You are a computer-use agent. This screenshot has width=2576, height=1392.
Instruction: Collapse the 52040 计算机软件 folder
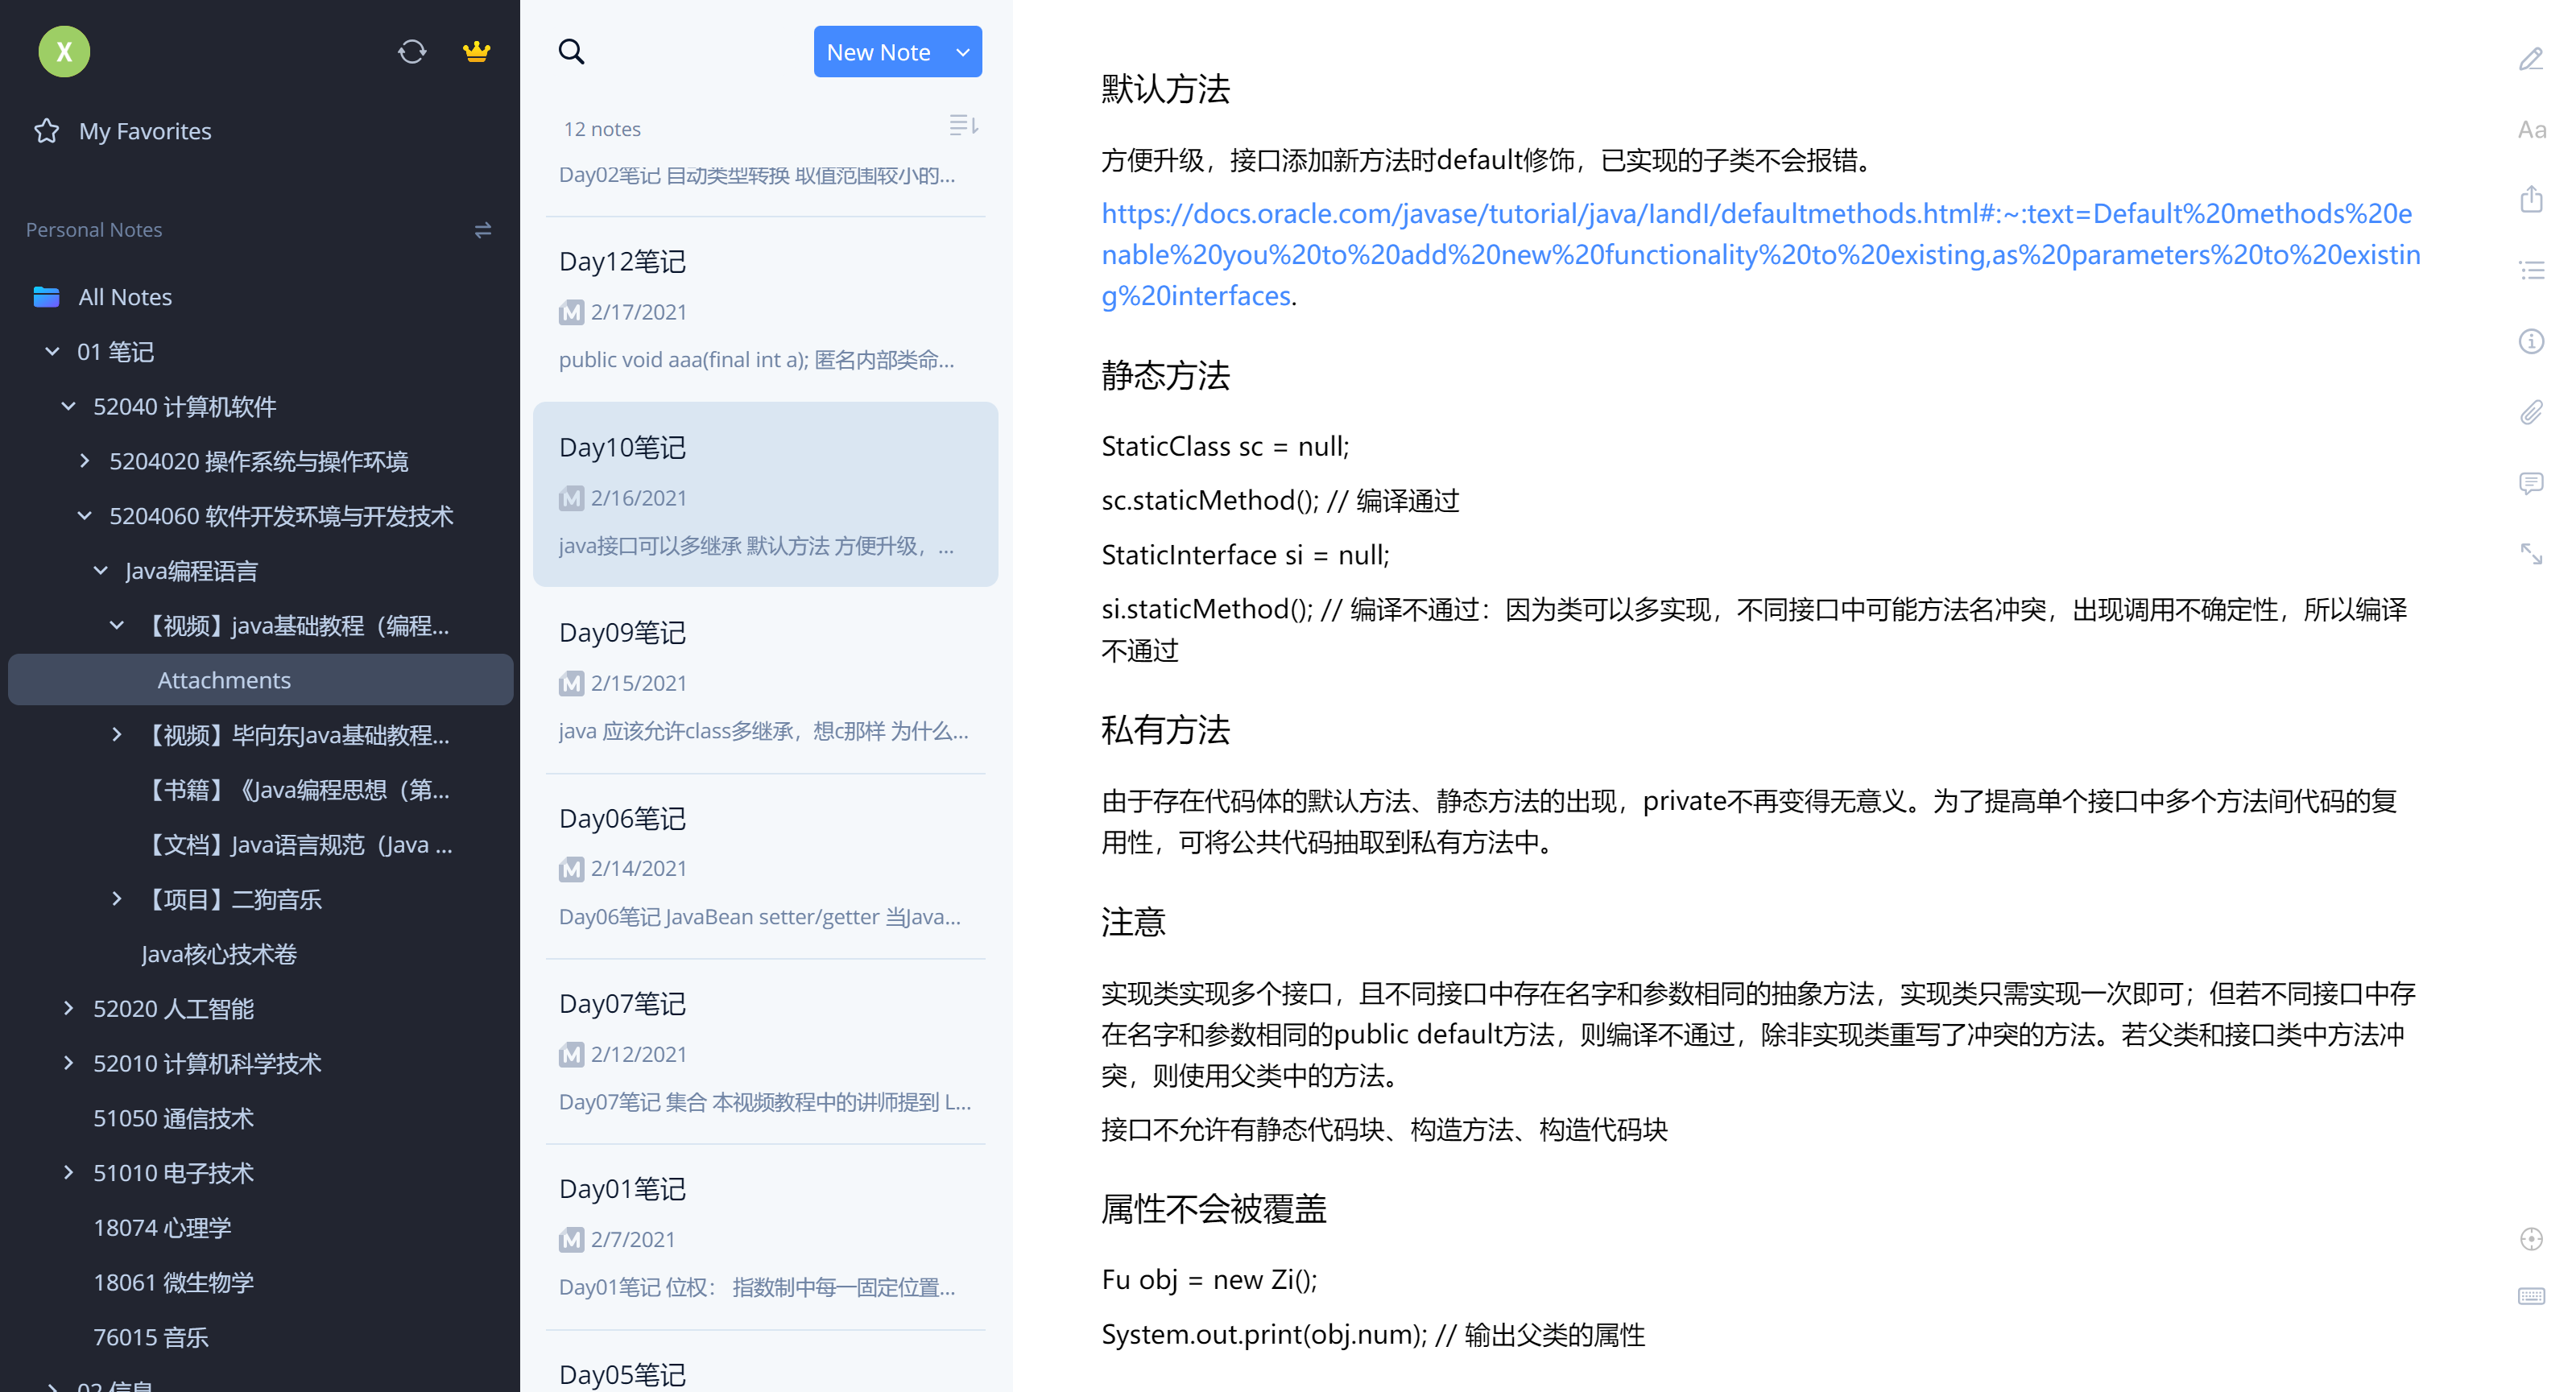(69, 406)
